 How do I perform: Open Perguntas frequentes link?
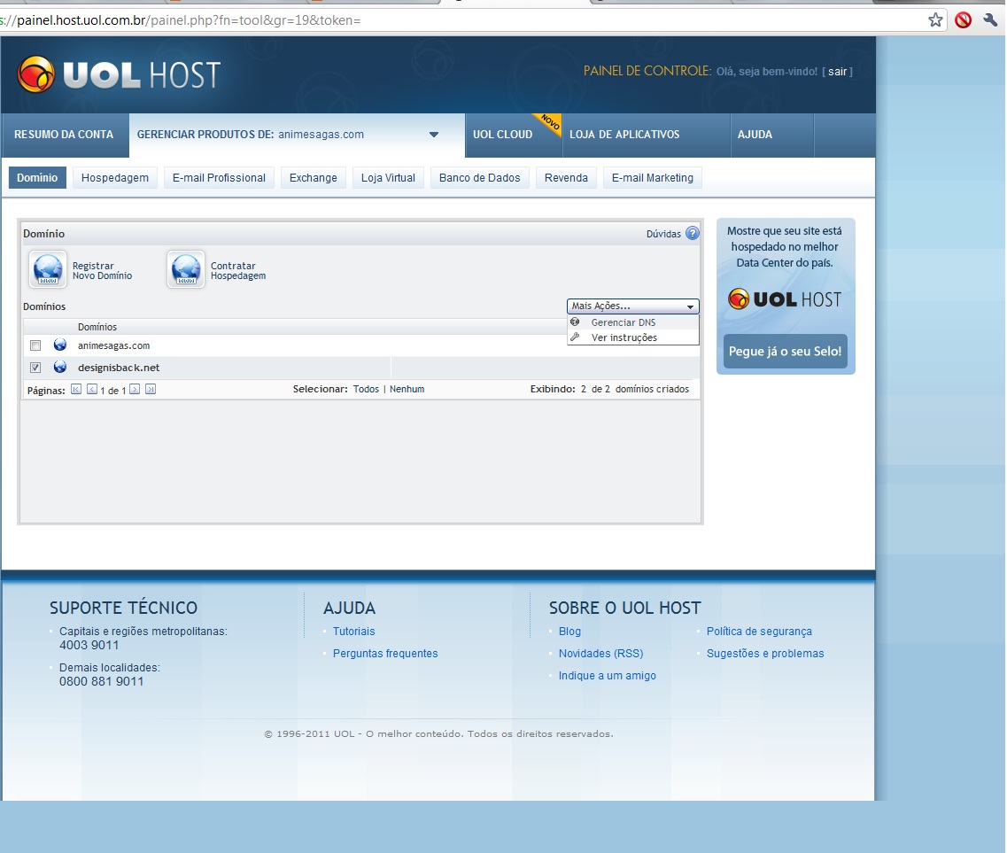tap(385, 653)
